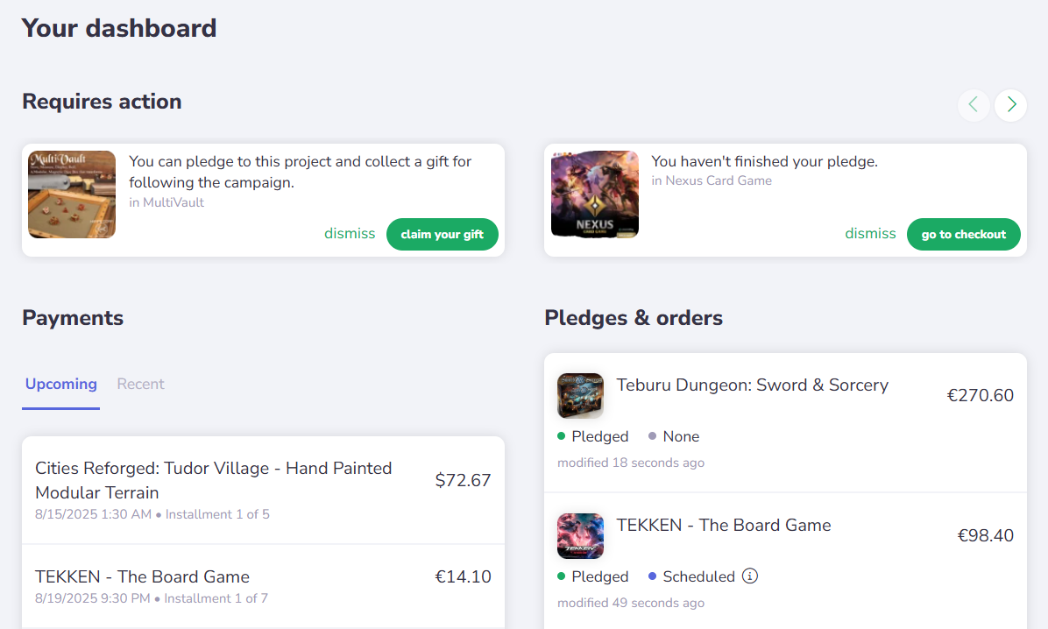Click the right carousel arrow in Requires action
This screenshot has height=629, width=1048.
tap(1010, 105)
